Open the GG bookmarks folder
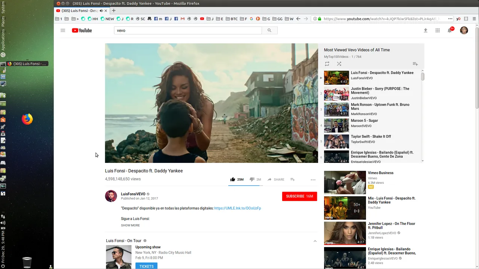 tap(277, 19)
